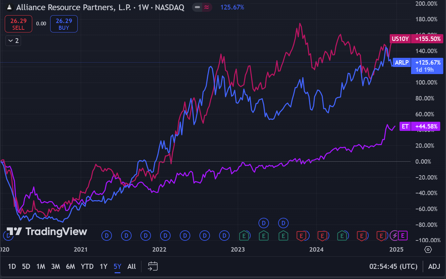Image resolution: width=446 pixels, height=279 pixels.
Task: Click the 180.00% price axis label
Action: pos(426,19)
